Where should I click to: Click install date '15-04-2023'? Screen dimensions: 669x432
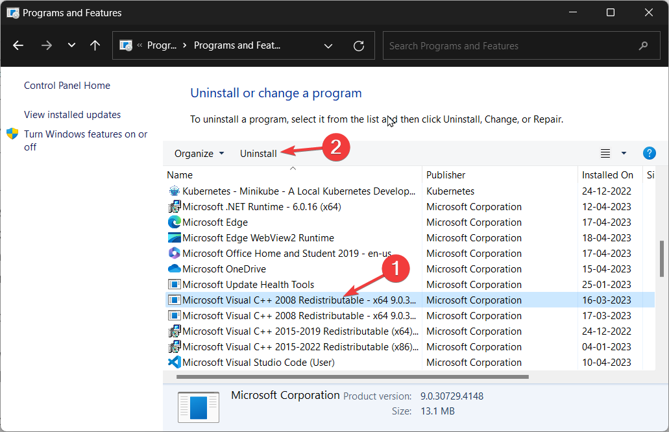click(606, 269)
